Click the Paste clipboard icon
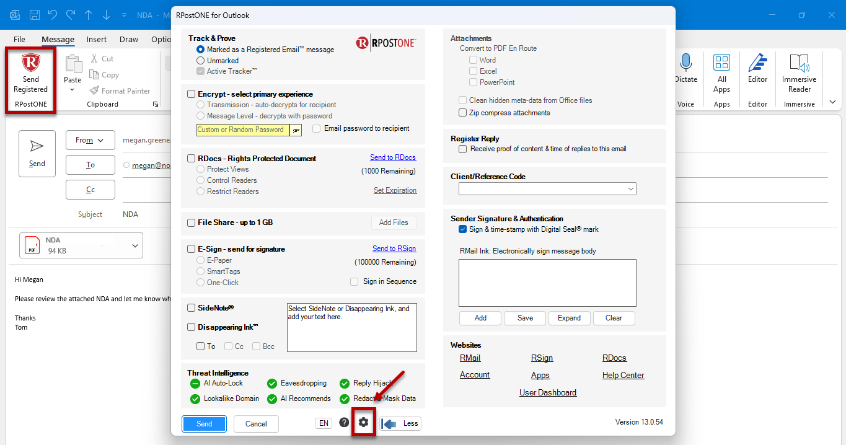Viewport: 846px width, 445px height. point(73,64)
